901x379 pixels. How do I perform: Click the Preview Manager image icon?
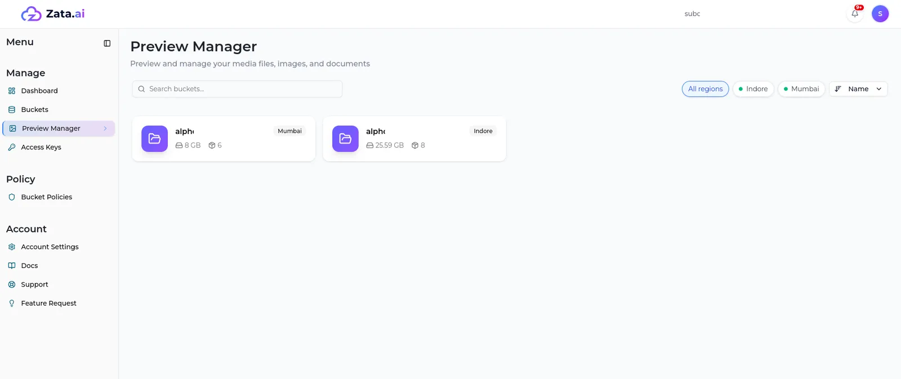click(12, 128)
